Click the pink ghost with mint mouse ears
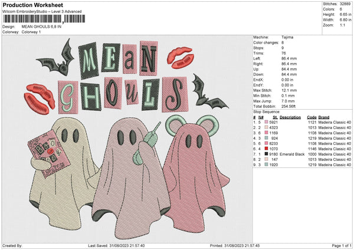Viewport: 354px width, 250px height. 195,174
